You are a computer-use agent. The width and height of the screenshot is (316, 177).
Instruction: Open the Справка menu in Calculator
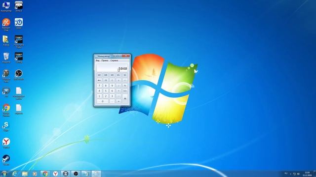[114, 60]
